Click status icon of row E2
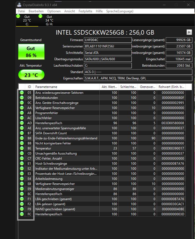195x239 pixels. click(x=22, y=168)
